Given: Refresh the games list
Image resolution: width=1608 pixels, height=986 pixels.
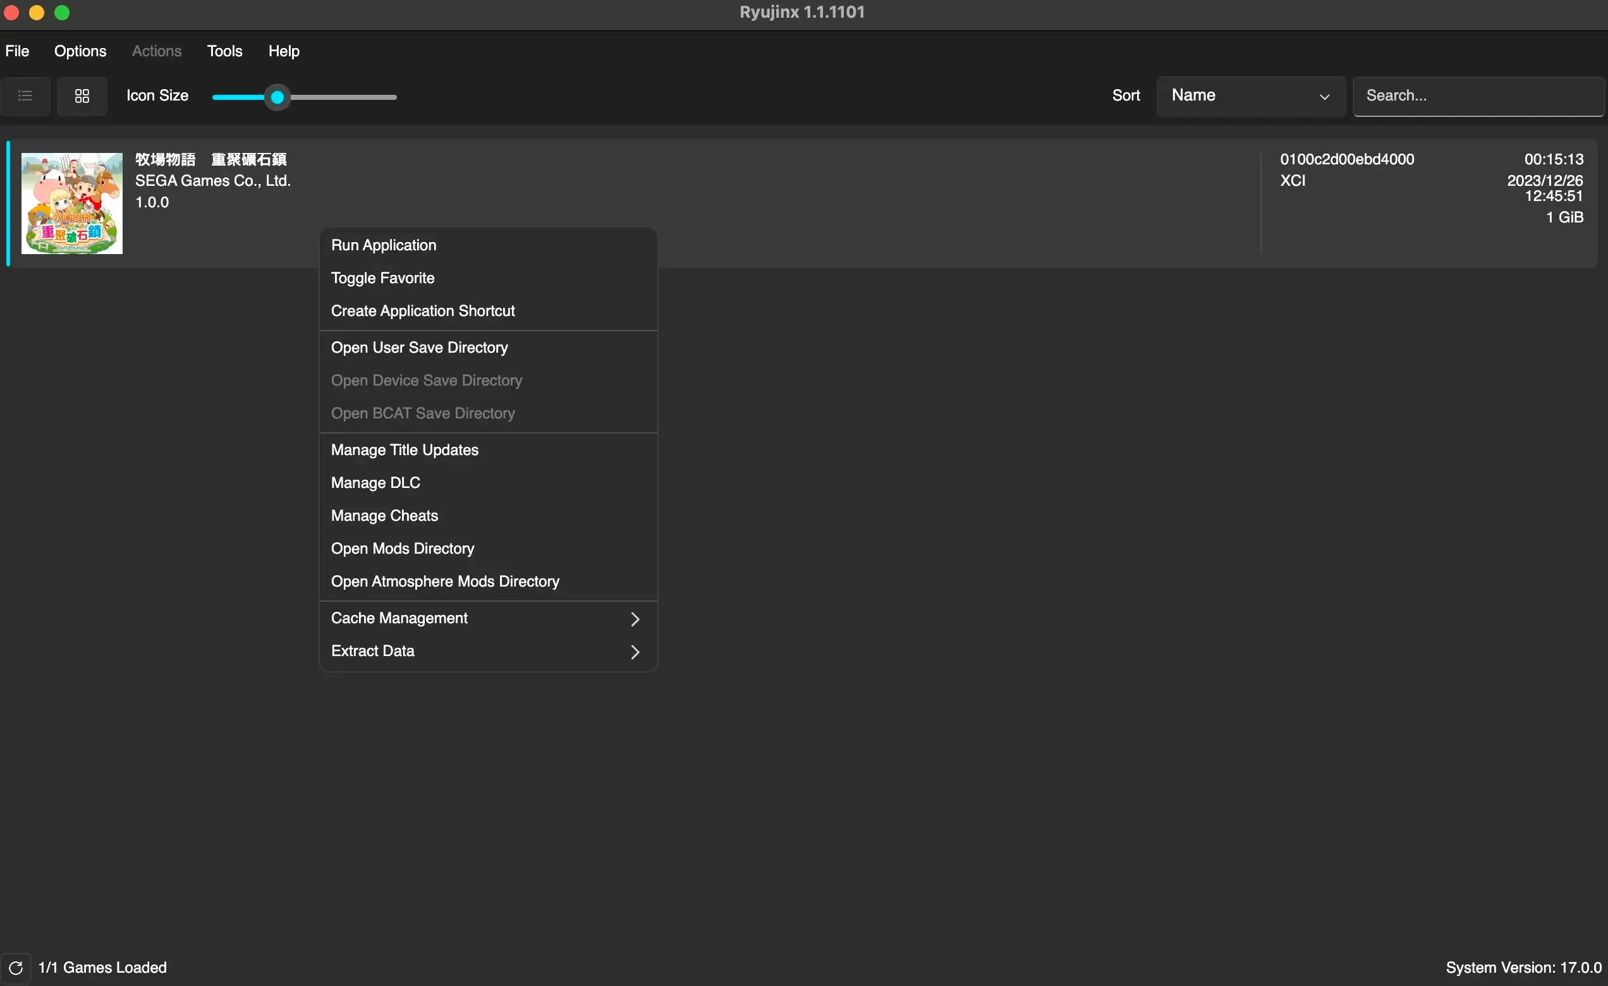Looking at the screenshot, I should click(16, 968).
